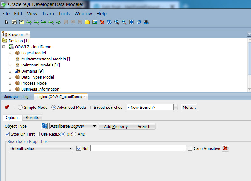Click the Zoom In magnifier icon
This screenshot has height=181, width=251.
tap(117, 22)
